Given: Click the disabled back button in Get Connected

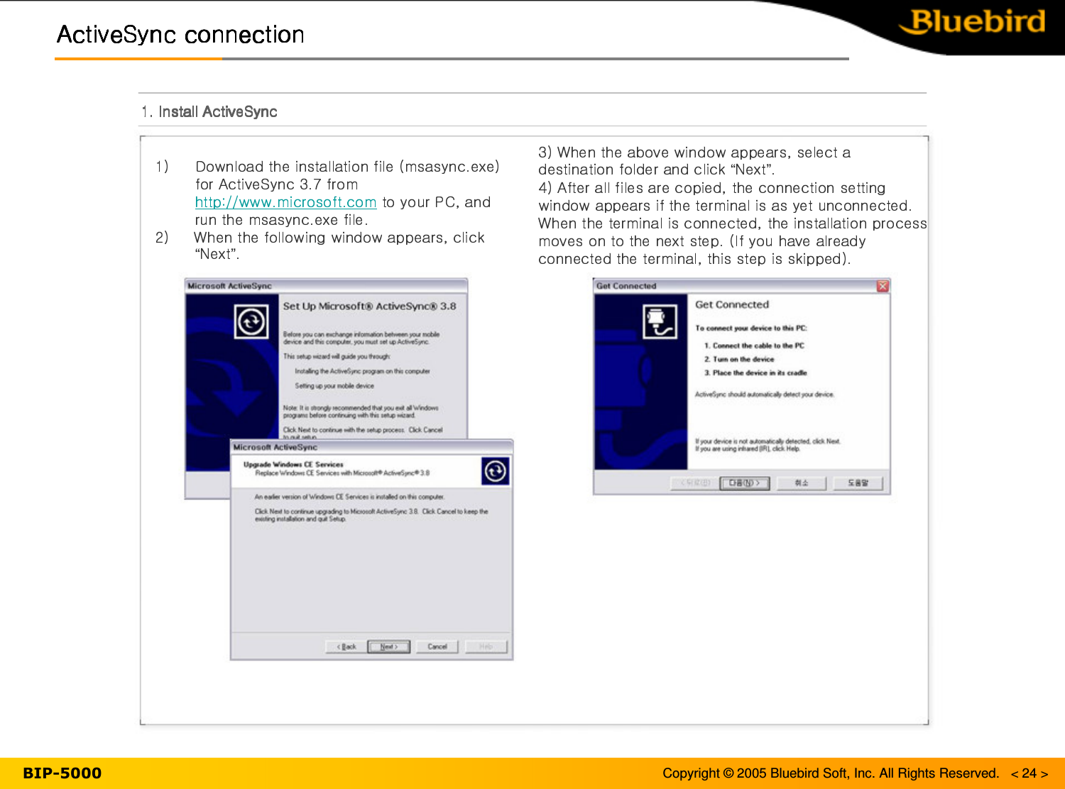Looking at the screenshot, I should pyautogui.click(x=695, y=483).
